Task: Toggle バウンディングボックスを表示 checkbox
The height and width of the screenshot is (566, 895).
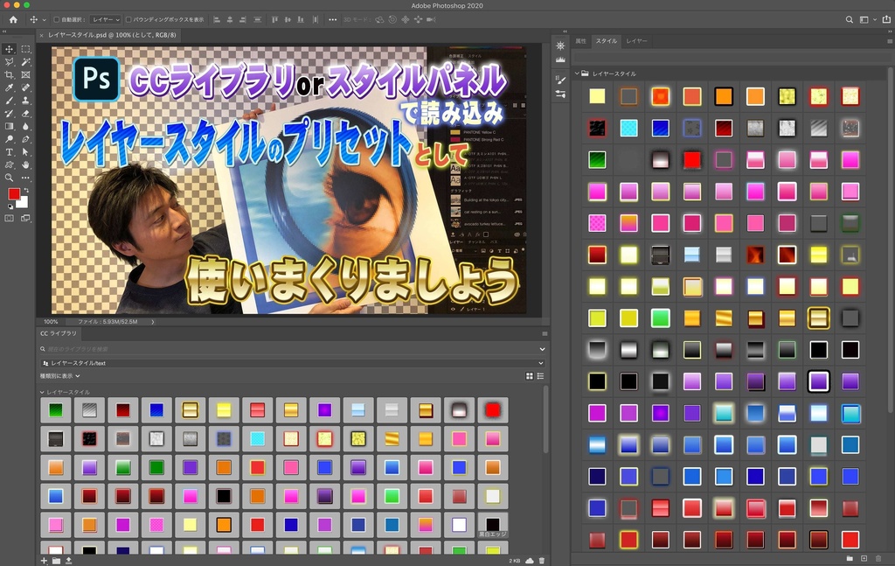Action: click(x=128, y=19)
